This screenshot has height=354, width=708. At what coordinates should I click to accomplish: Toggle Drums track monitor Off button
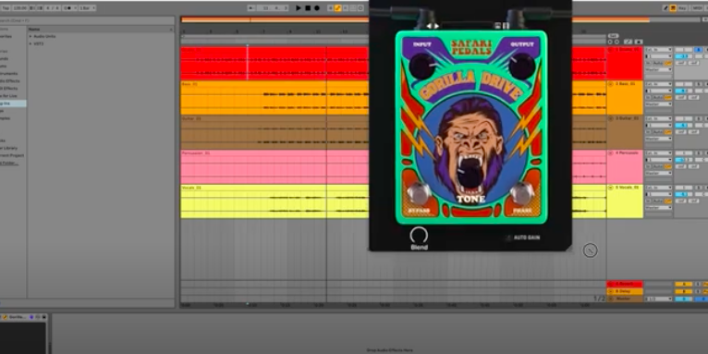668,63
